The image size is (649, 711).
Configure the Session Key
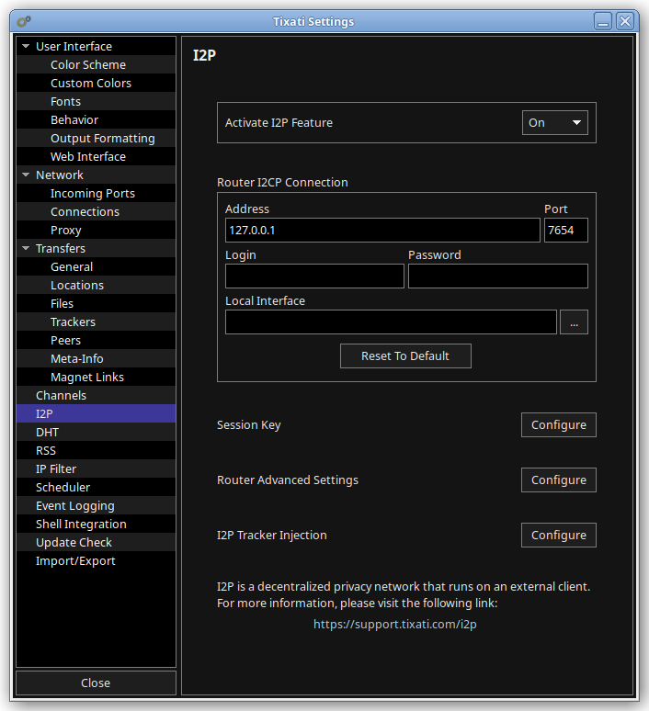click(559, 425)
